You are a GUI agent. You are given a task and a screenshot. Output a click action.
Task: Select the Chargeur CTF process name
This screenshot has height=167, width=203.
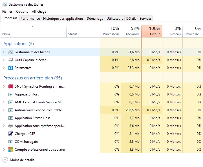pyautogui.click(x=25, y=134)
